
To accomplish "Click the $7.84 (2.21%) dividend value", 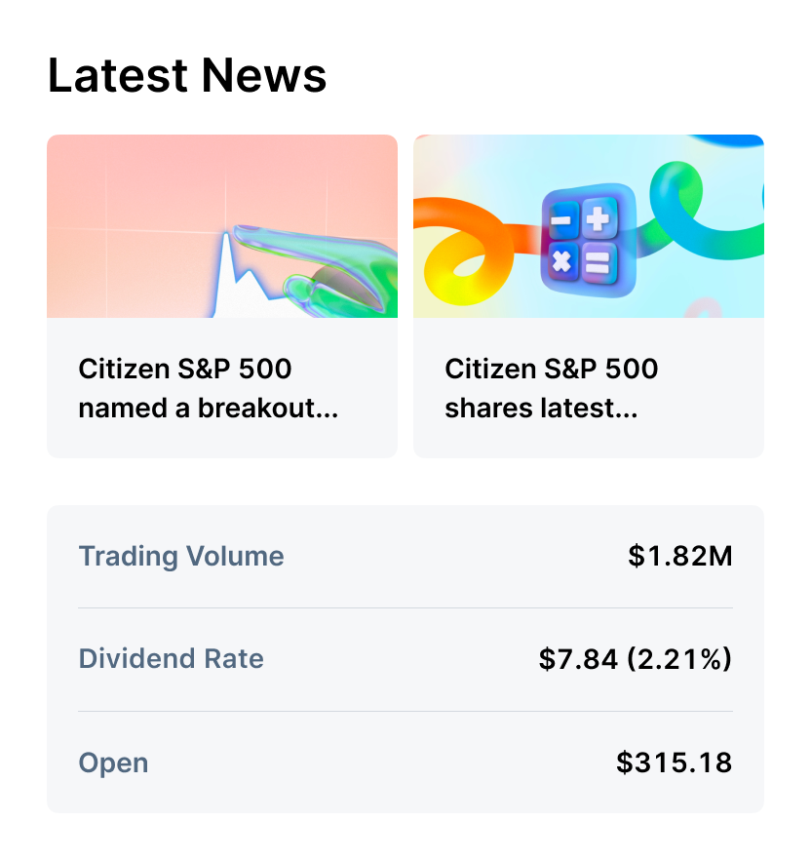I will coord(635,659).
